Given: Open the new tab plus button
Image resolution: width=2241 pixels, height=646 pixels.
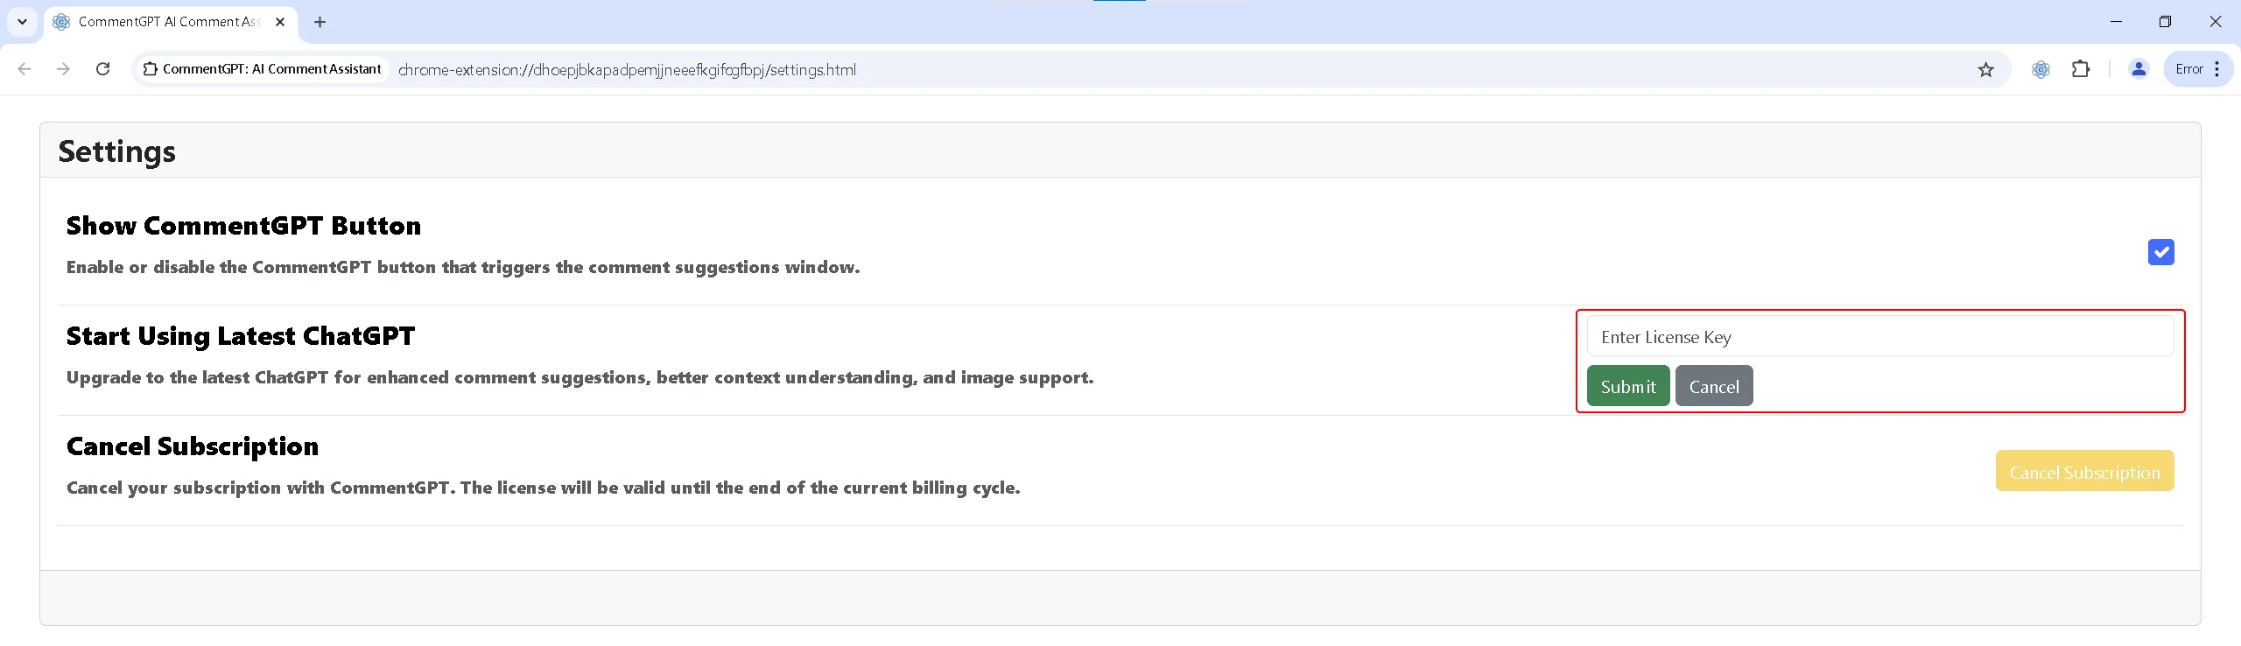Looking at the screenshot, I should click(320, 22).
